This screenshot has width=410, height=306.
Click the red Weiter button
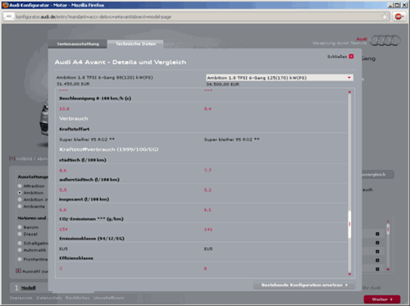(x=382, y=299)
